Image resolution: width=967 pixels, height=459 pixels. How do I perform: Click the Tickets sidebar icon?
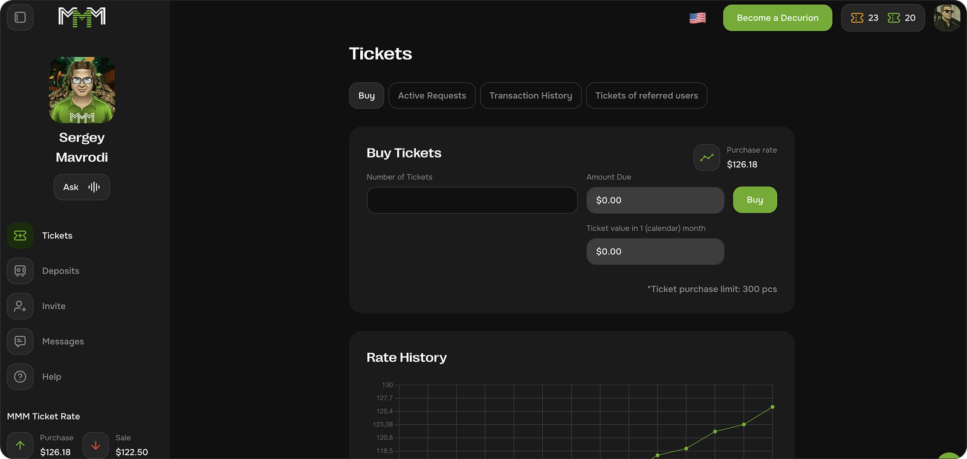[x=20, y=236]
